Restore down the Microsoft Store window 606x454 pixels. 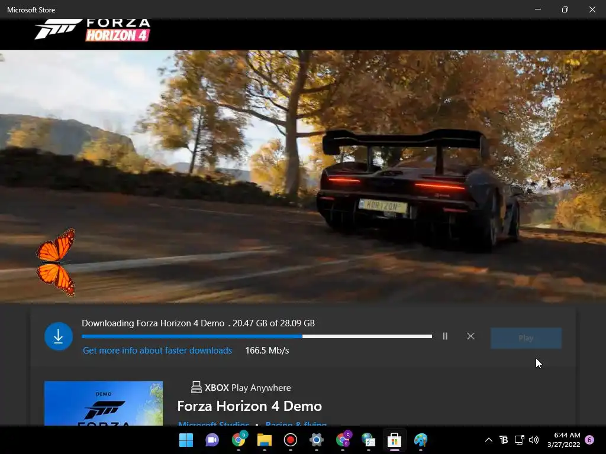(x=565, y=9)
